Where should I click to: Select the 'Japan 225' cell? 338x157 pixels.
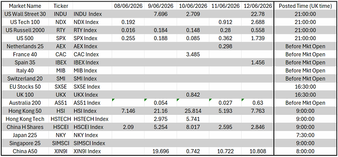[x=25, y=135]
